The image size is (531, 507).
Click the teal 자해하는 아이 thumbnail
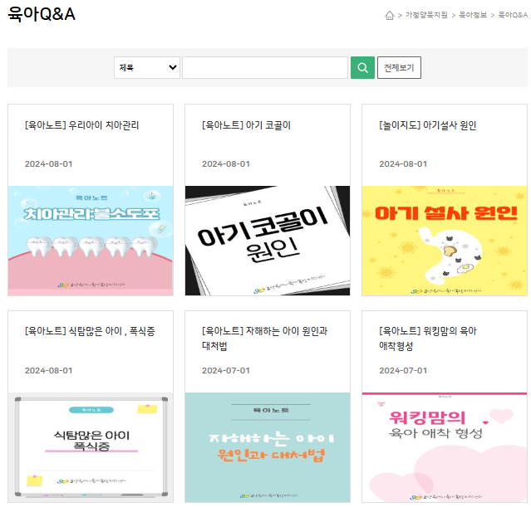tap(268, 447)
